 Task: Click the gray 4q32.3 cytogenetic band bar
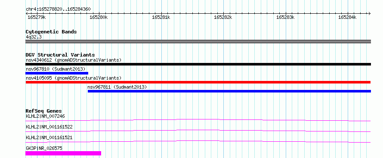point(198,42)
